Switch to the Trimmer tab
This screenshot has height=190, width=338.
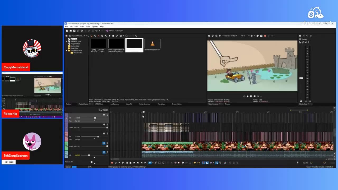tap(228, 104)
